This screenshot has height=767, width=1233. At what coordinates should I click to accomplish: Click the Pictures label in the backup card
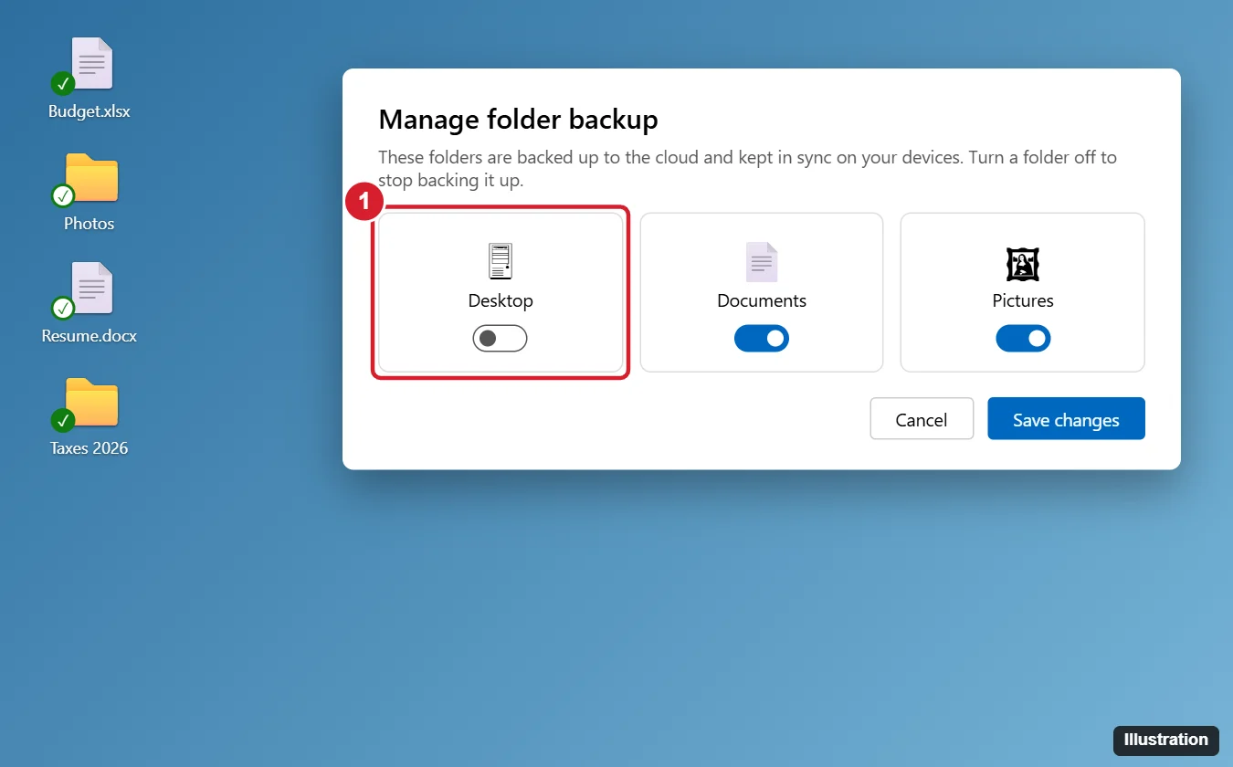pos(1023,300)
